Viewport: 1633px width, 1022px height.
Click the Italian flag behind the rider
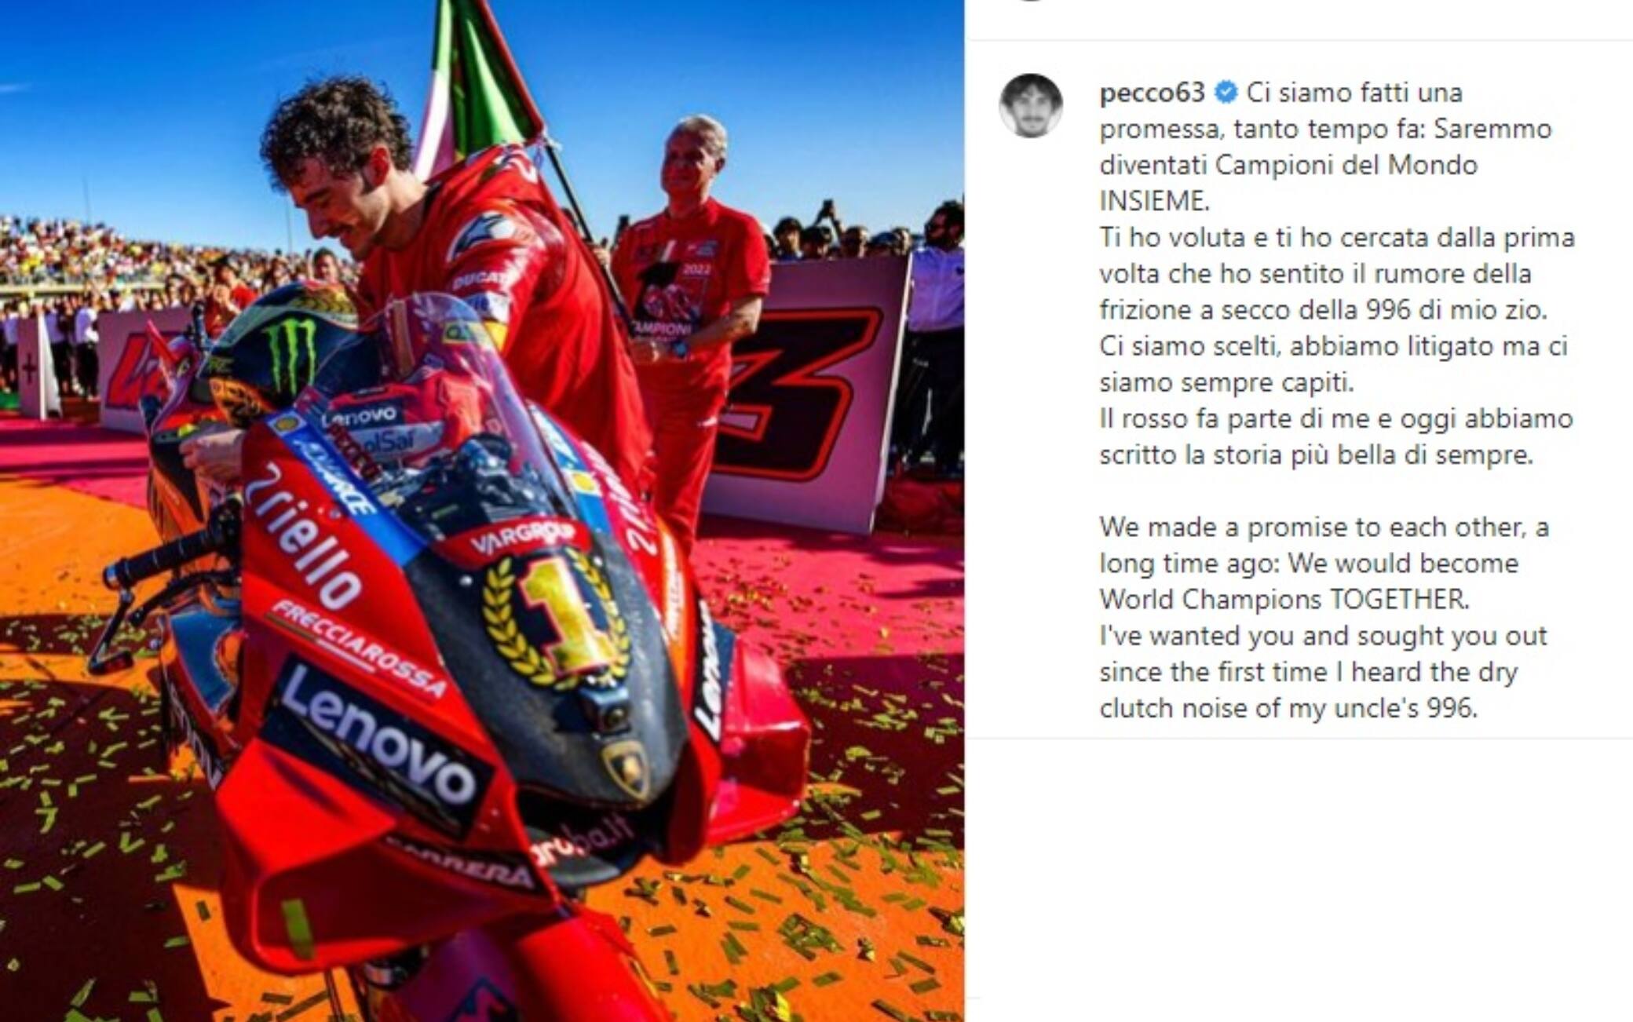(477, 86)
